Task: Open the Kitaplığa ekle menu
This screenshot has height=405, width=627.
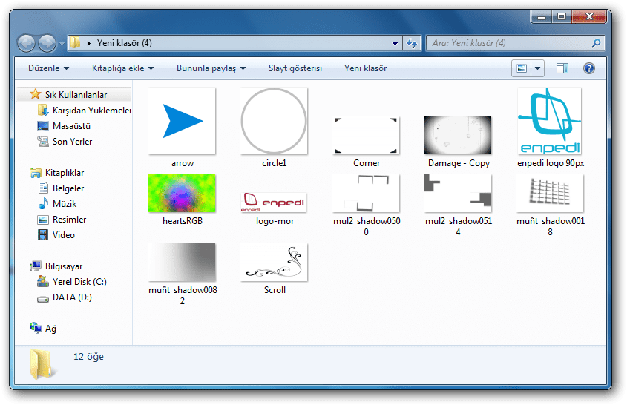Action: point(122,68)
